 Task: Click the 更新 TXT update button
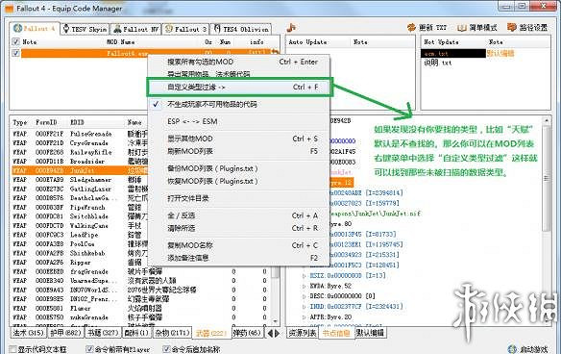tap(427, 27)
